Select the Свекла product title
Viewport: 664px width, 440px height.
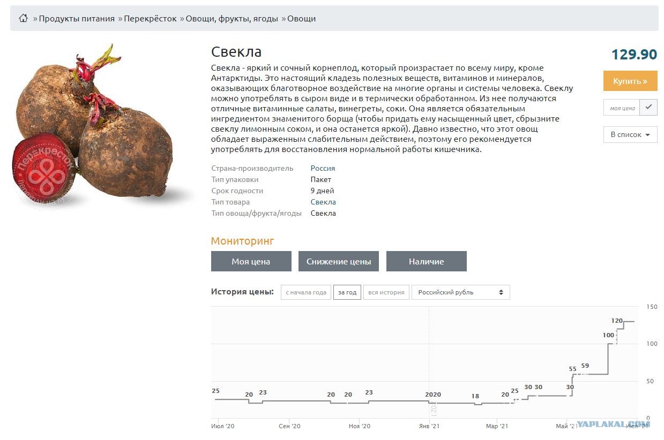point(236,52)
